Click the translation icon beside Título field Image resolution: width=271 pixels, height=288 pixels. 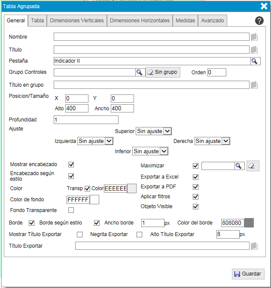point(254,49)
